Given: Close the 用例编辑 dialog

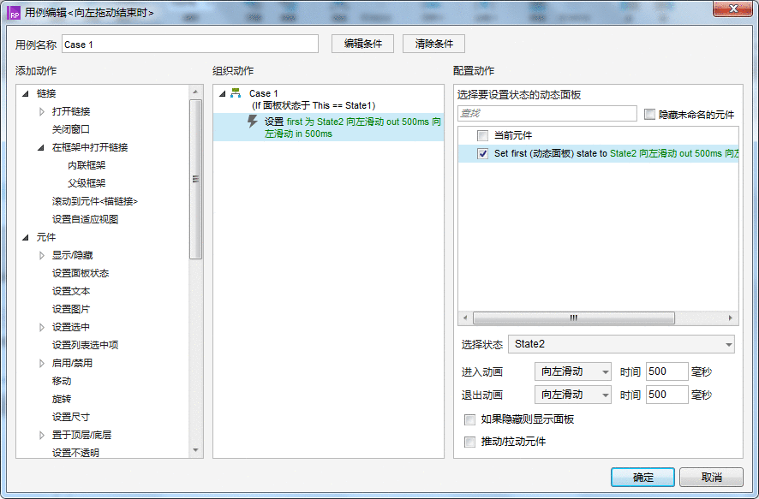Looking at the screenshot, I should point(732,9).
